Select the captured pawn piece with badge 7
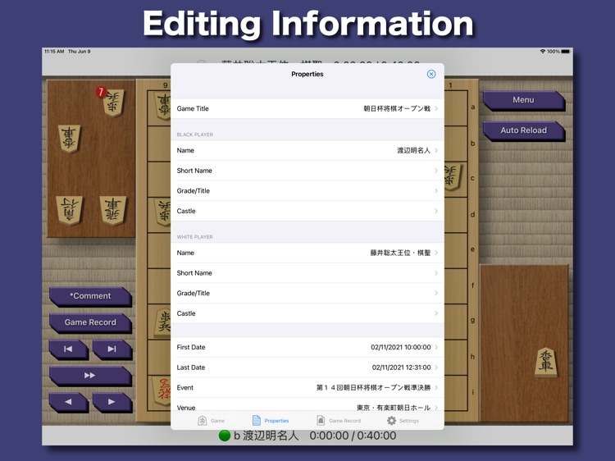This screenshot has height=461, width=615. [x=113, y=103]
